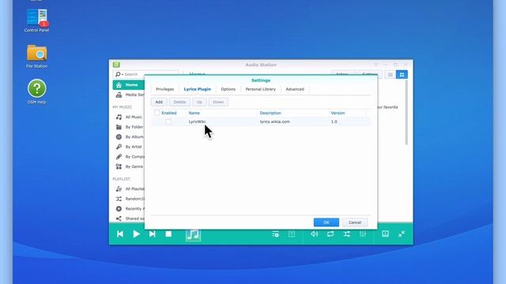Click the album art music note thumbnail
Viewport: 506px width, 284px height.
tap(193, 234)
